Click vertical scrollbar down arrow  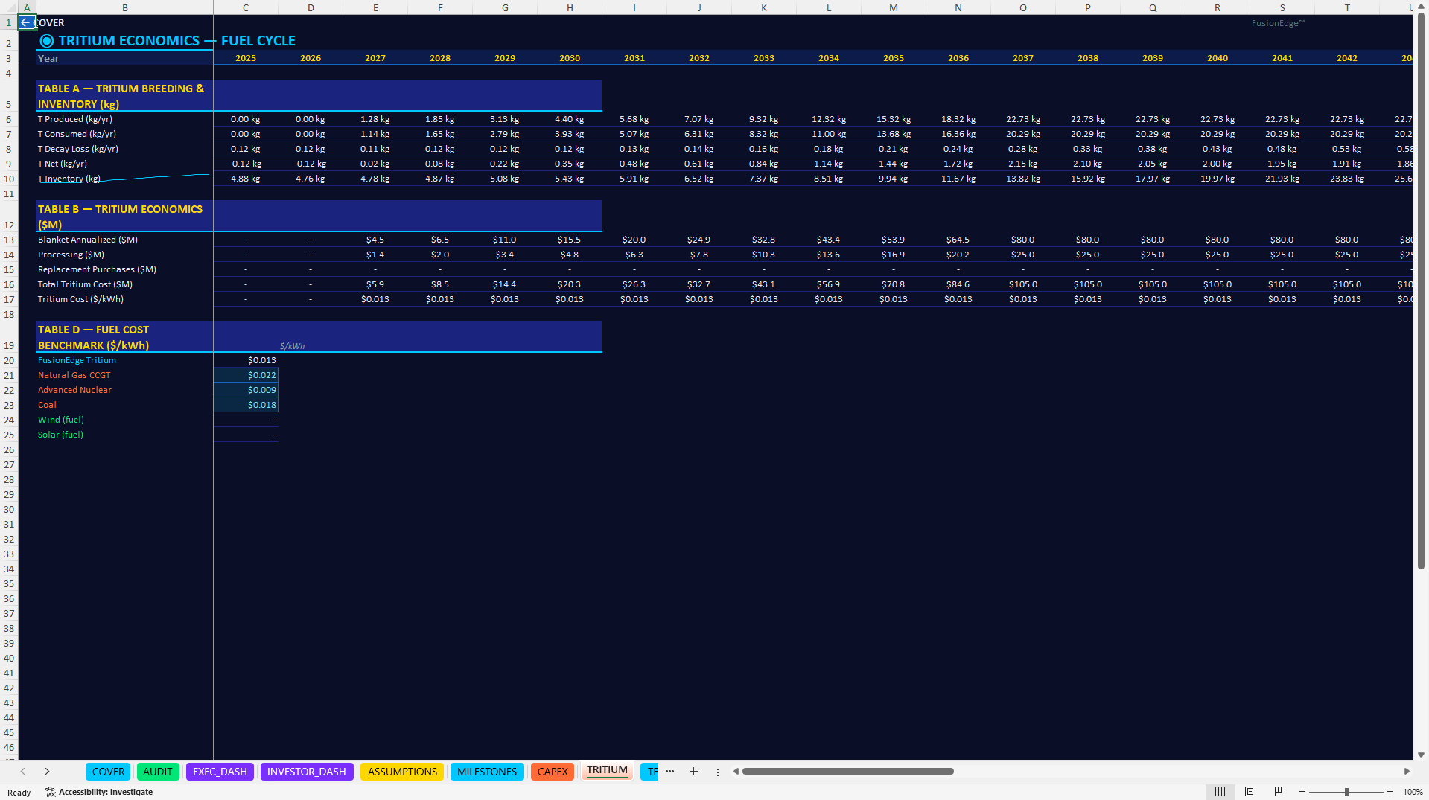1421,754
